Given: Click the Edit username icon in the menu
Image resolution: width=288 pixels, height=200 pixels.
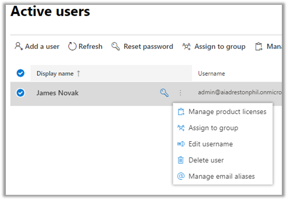Looking at the screenshot, I should click(181, 144).
